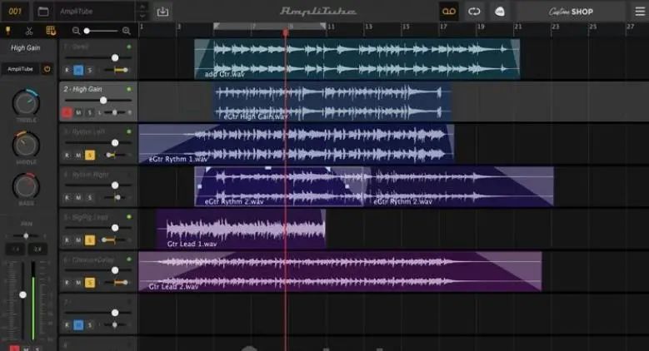Toggle the green indicator on track 1
This screenshot has height=351, width=649.
tap(129, 47)
